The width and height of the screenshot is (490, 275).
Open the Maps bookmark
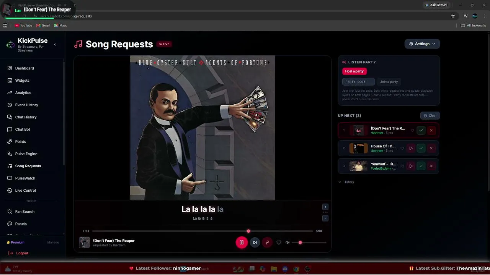pos(60,26)
